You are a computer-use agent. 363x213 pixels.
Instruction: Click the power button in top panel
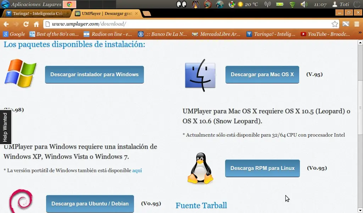pyautogui.click(x=358, y=4)
